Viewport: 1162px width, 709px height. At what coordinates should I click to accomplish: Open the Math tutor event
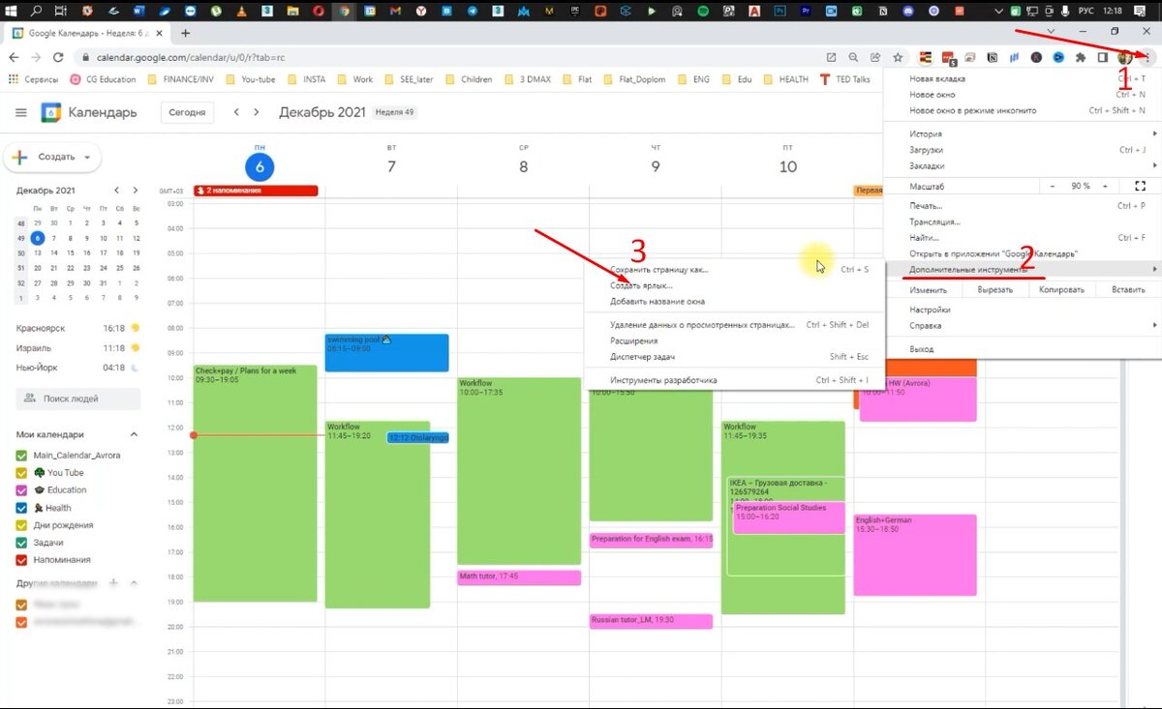pyautogui.click(x=519, y=576)
